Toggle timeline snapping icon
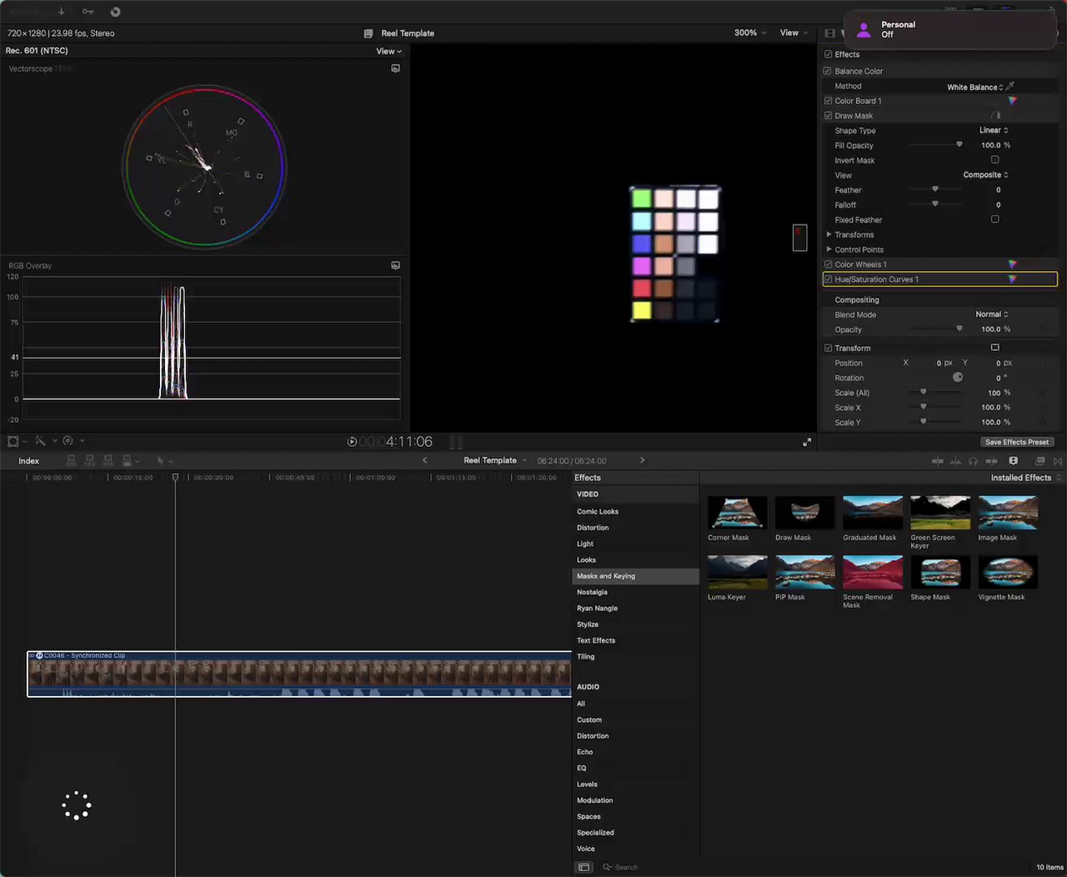This screenshot has height=877, width=1067. (x=991, y=461)
